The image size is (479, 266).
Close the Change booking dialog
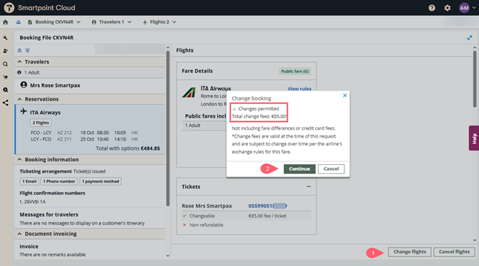345,96
